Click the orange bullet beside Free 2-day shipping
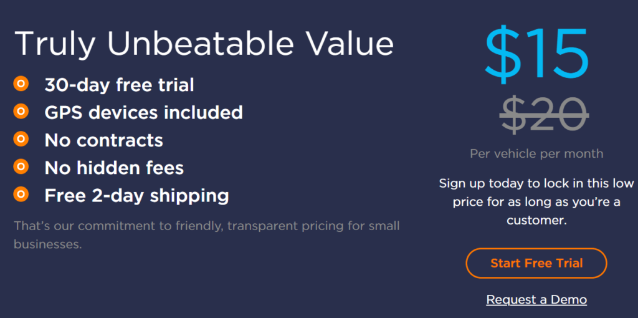Screen dimensions: 638x318 [x=21, y=194]
